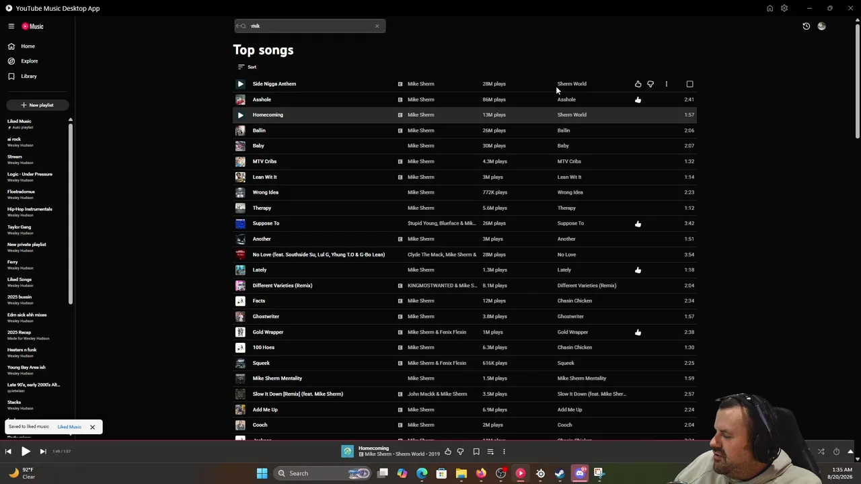Toggle the like on Lately
861x484 pixels.
point(638,270)
